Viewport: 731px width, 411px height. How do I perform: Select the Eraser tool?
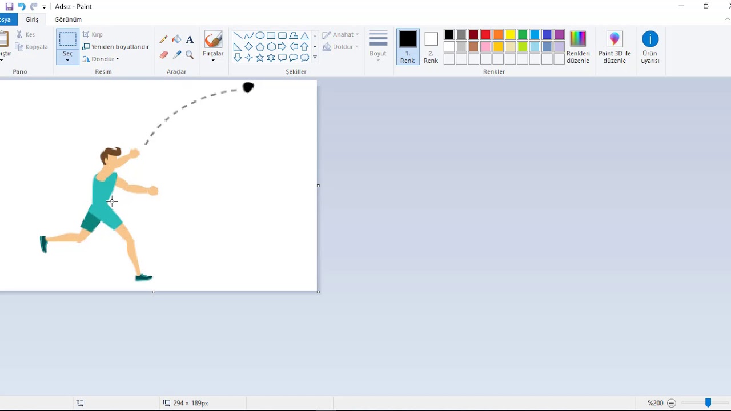coord(164,55)
